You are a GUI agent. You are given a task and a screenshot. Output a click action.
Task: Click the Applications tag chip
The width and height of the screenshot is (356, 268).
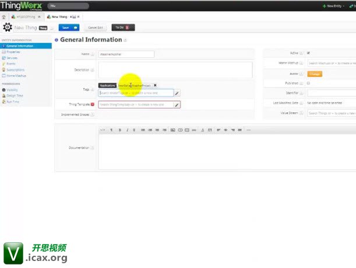(x=107, y=86)
